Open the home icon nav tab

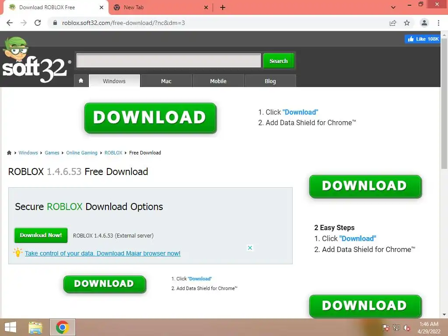click(x=81, y=81)
